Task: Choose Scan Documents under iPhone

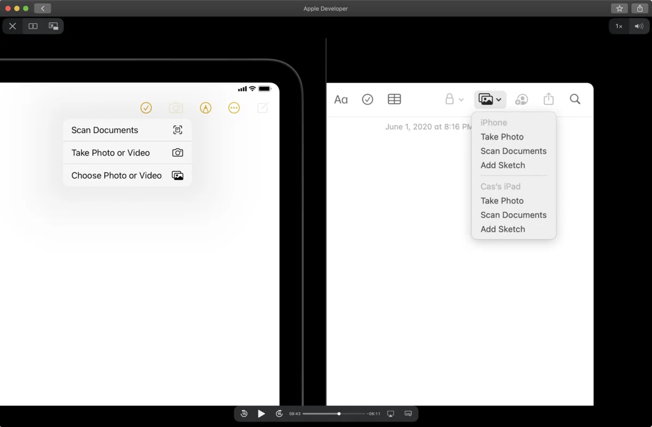Action: click(x=513, y=151)
